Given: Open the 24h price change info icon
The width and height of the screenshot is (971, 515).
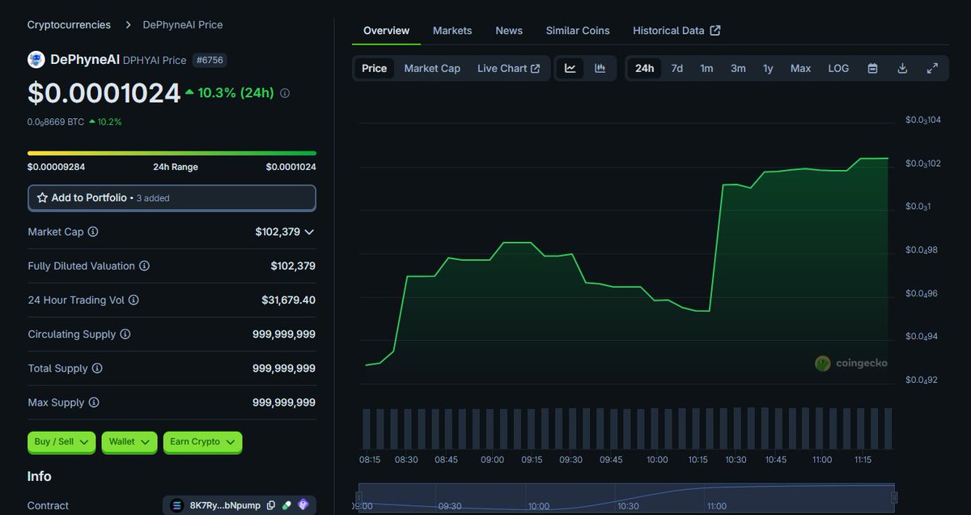Looking at the screenshot, I should [x=285, y=93].
